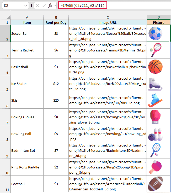Image resolution: width=171 pixels, height=193 pixels.
Task: Select the Soccer Ball cell
Action: [27, 33]
